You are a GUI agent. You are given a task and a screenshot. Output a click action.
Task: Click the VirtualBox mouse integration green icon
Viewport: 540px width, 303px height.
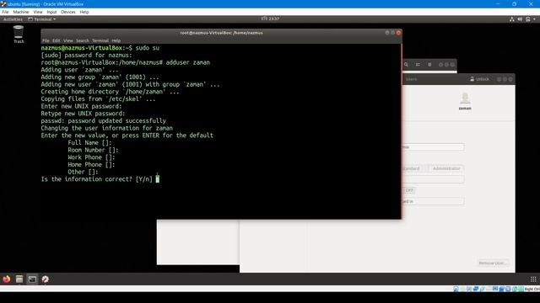click(x=515, y=289)
